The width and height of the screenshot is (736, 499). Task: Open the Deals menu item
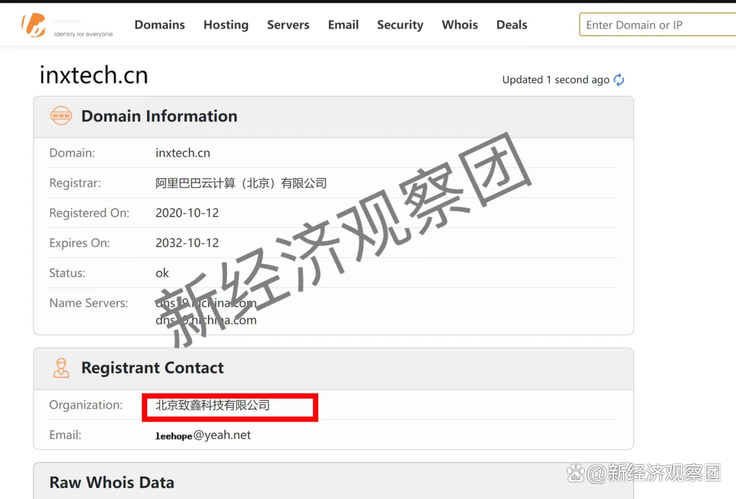click(512, 25)
